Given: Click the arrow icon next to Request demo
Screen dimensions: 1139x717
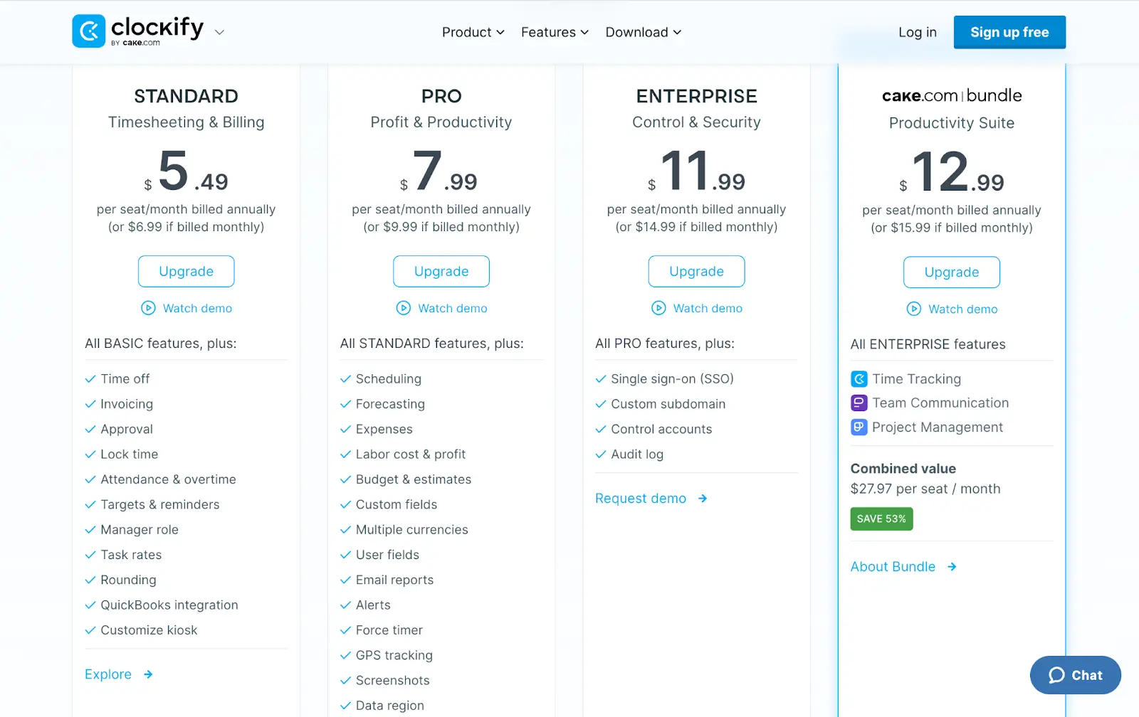Looking at the screenshot, I should (703, 499).
